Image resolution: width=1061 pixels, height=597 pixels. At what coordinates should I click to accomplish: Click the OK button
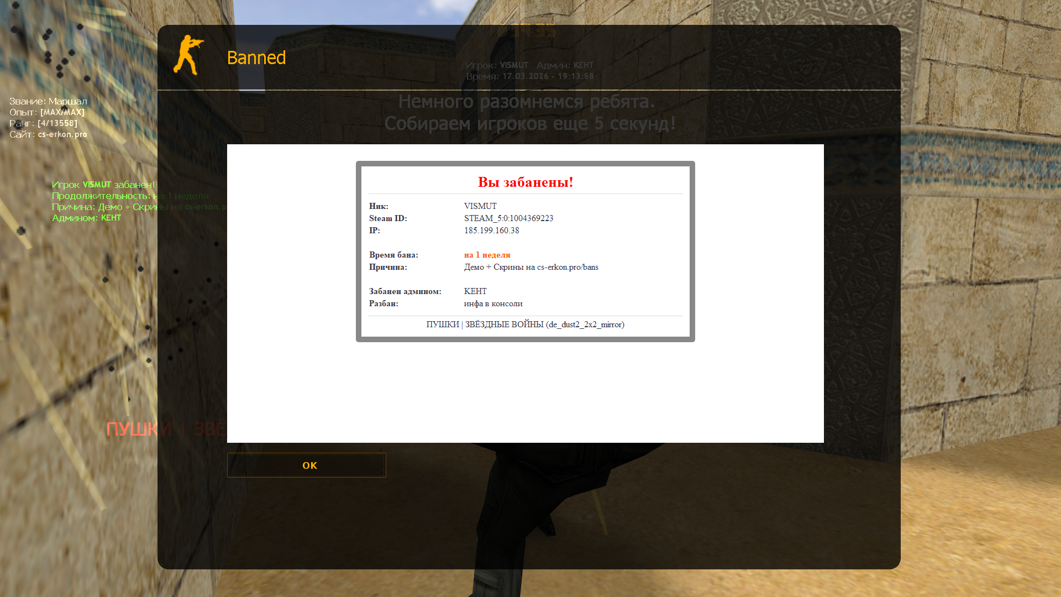click(306, 465)
